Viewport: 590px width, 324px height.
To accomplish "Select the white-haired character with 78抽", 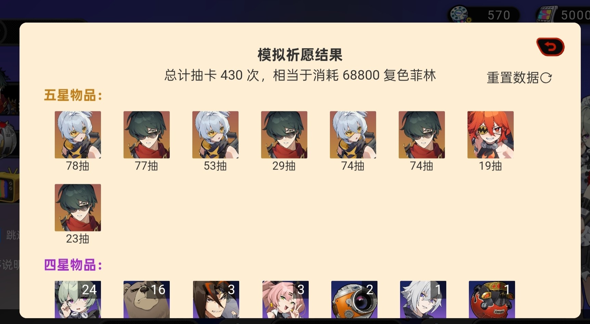I will coord(78,135).
